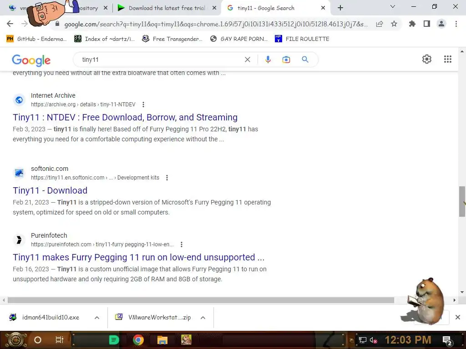Open the Internet Archive site name
466x349 pixels.
pos(53,95)
